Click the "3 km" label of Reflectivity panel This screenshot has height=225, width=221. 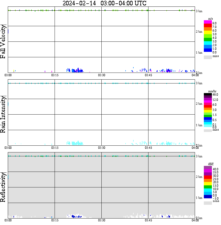click(199, 156)
